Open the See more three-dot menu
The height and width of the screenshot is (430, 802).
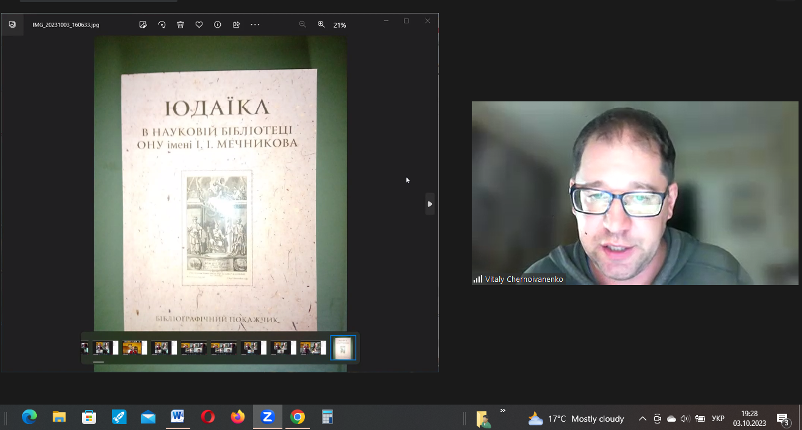[x=255, y=24]
